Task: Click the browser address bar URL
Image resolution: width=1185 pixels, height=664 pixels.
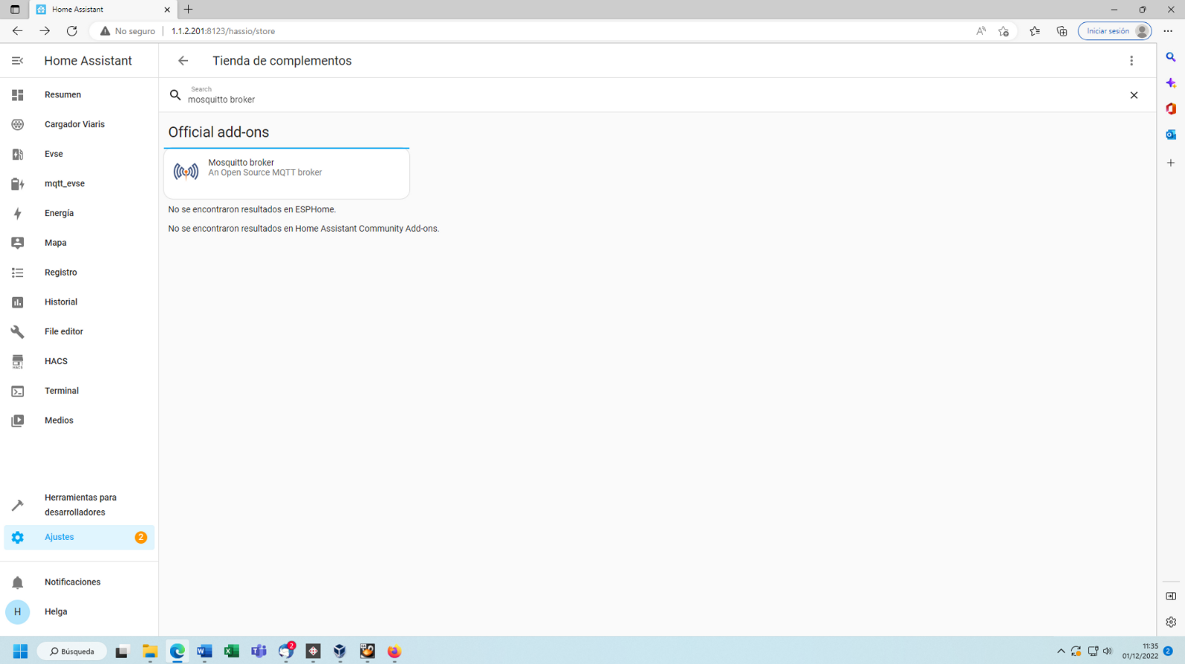Action: coord(223,31)
